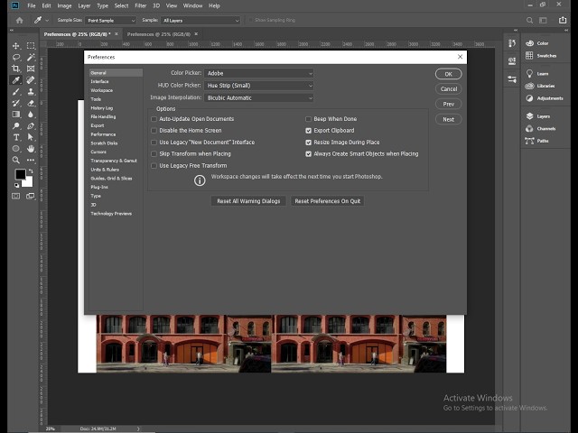Toggle Beep When Done checkbox
Screen dimensions: 578x433
coord(309,119)
